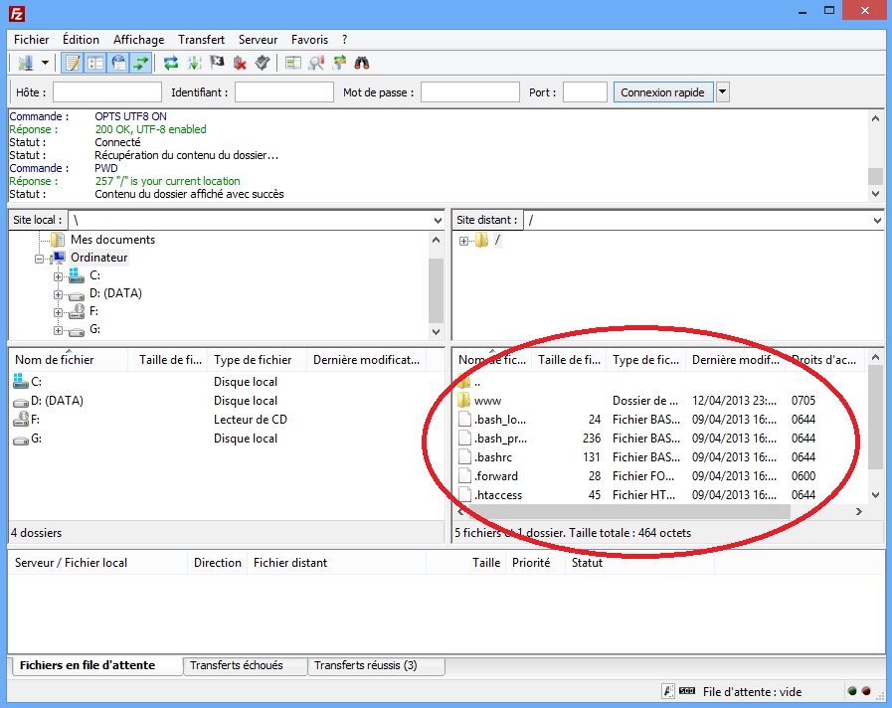Open the Transfert menu
Image resolution: width=892 pixels, height=708 pixels.
[x=202, y=39]
